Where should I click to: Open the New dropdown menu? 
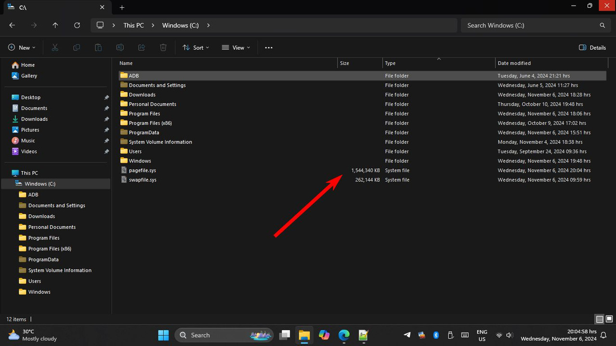pyautogui.click(x=22, y=48)
